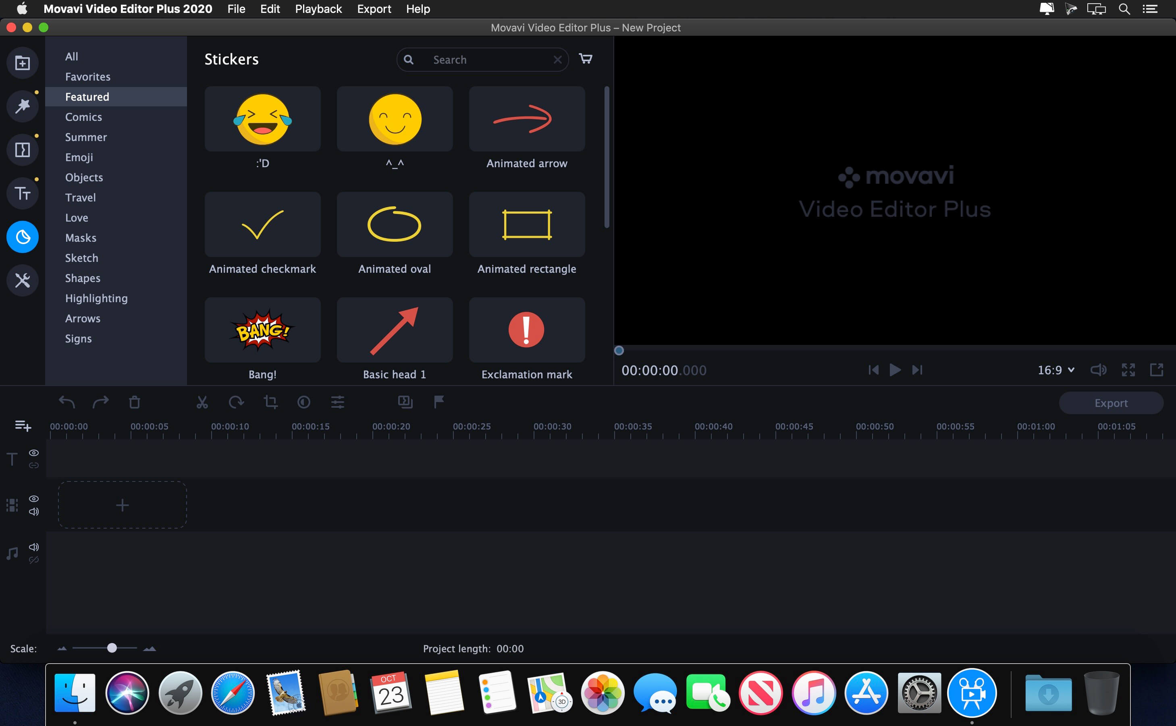Screen dimensions: 1176x726
Task: Select the Transitions panel icon
Action: (22, 149)
